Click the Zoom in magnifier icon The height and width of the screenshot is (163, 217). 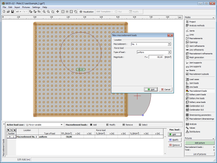44,12
